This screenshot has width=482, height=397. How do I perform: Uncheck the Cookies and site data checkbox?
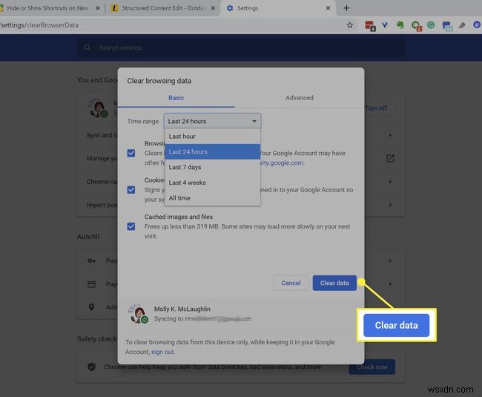(x=131, y=190)
